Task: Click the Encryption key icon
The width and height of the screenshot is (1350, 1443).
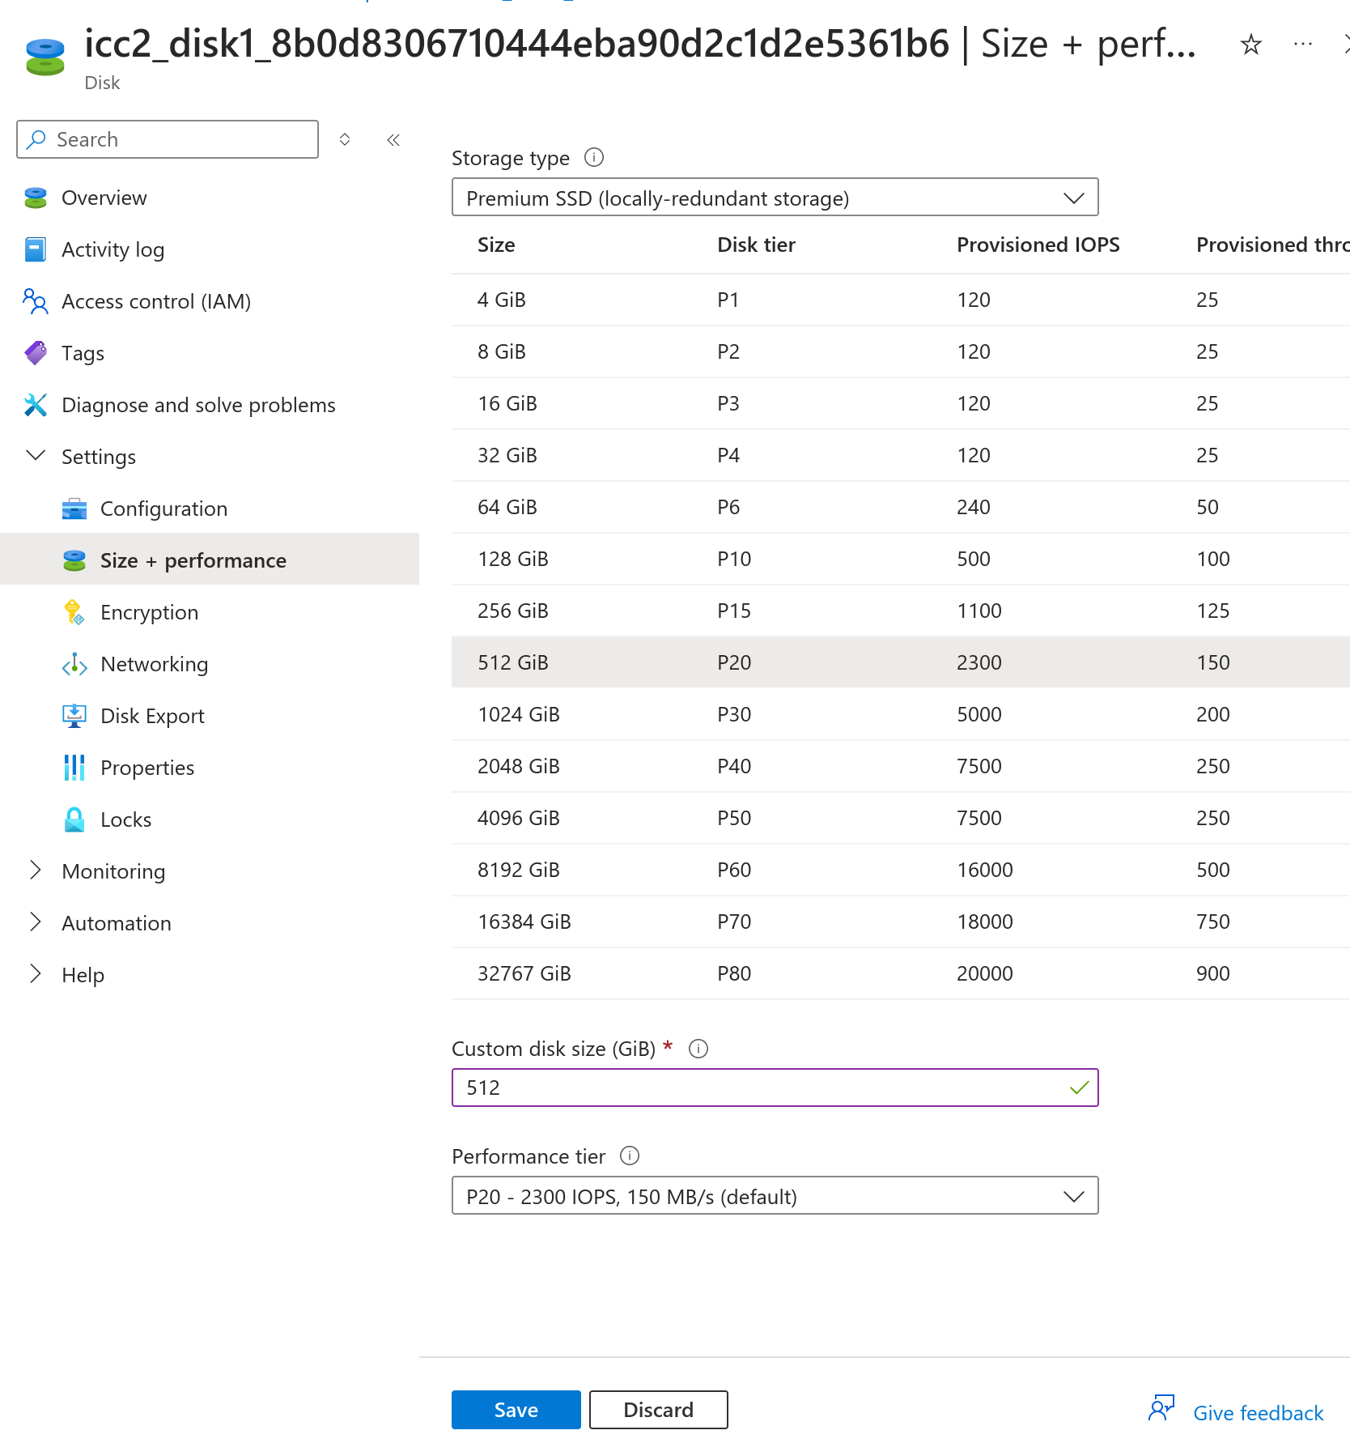Action: [x=74, y=612]
